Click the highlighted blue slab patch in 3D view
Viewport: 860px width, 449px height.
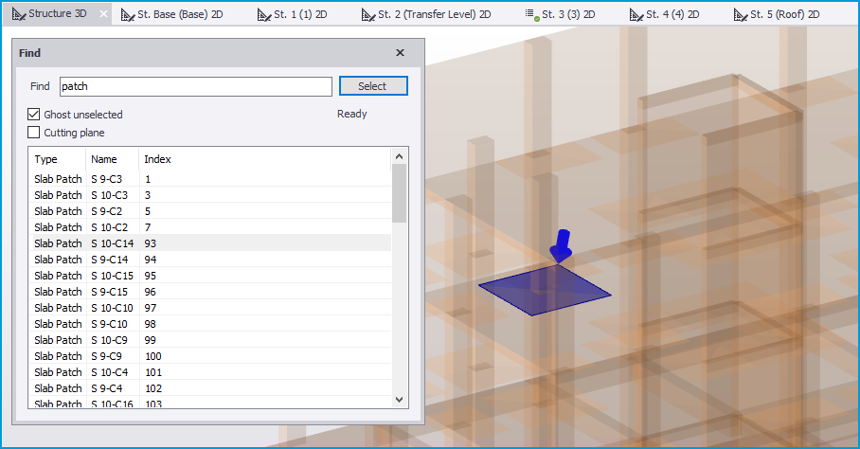(x=545, y=291)
